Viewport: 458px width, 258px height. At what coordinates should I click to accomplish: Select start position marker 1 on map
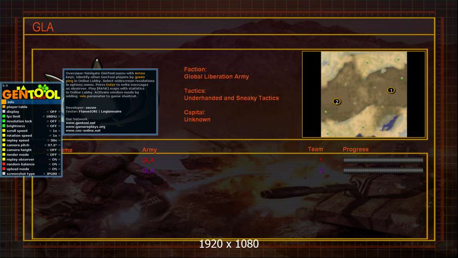pyautogui.click(x=391, y=90)
